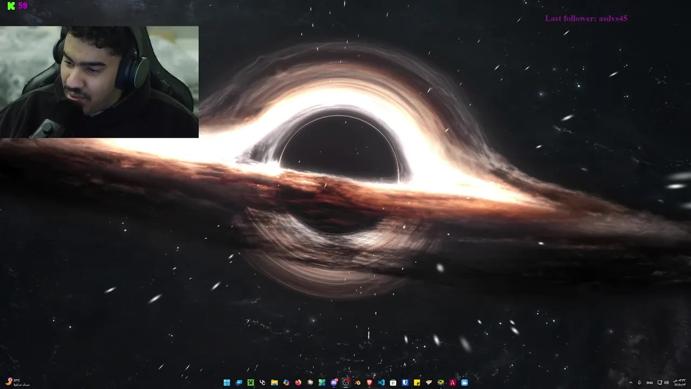This screenshot has height=389, width=691.
Task: Open the taskbar clock and date
Action: pyautogui.click(x=679, y=383)
